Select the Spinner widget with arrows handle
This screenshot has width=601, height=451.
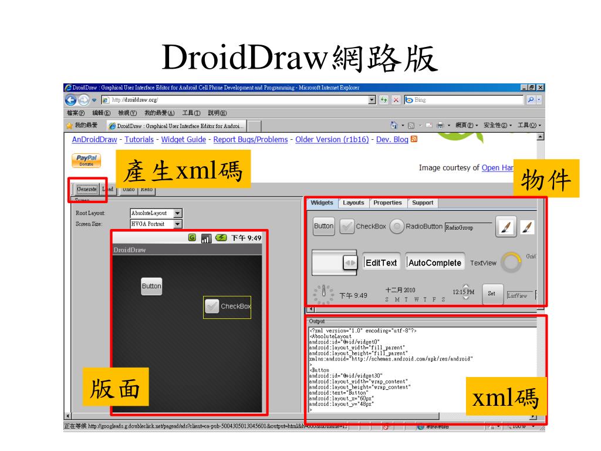tap(334, 262)
